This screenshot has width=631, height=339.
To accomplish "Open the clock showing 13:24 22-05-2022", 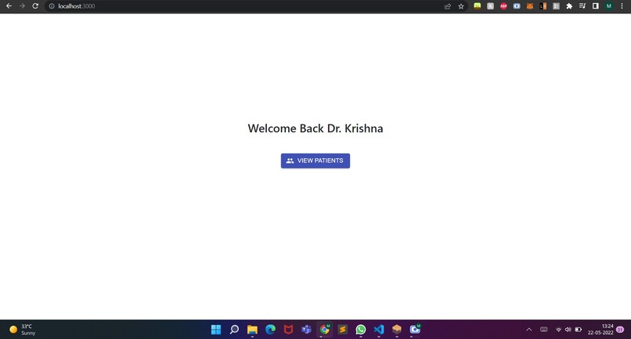I will pyautogui.click(x=600, y=330).
